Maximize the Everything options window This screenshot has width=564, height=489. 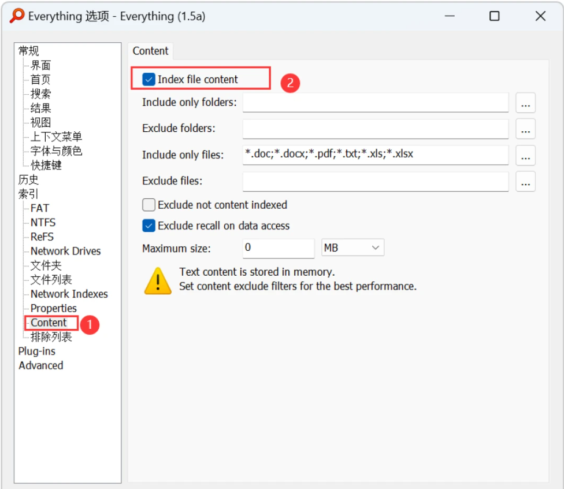[x=495, y=16]
